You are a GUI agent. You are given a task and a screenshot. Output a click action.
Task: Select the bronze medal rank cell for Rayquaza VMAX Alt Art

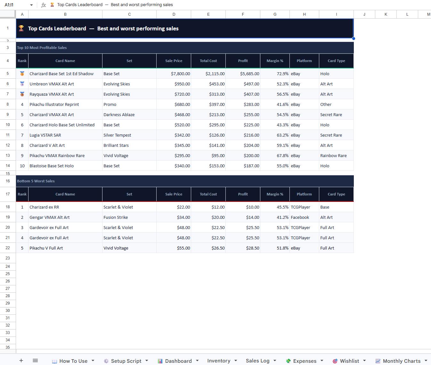click(x=22, y=94)
